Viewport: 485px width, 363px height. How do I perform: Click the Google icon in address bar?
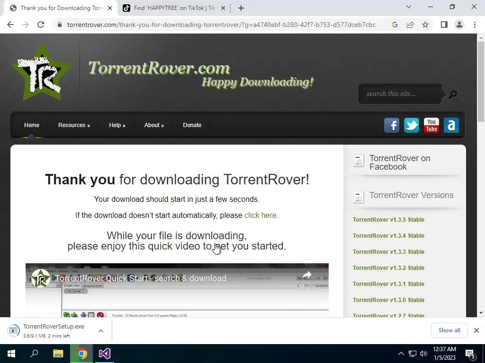click(x=395, y=25)
